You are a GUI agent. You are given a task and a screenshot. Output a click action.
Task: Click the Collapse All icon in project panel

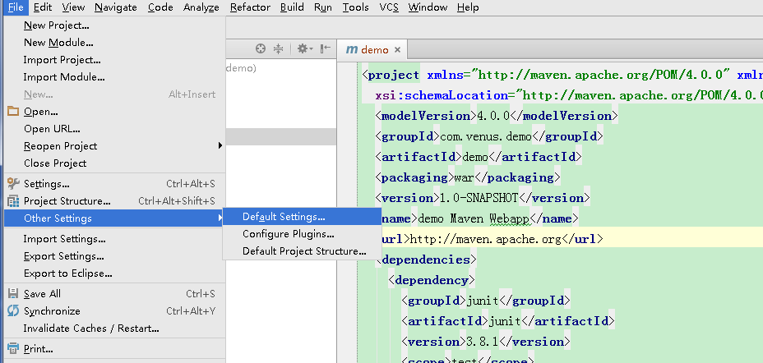278,48
